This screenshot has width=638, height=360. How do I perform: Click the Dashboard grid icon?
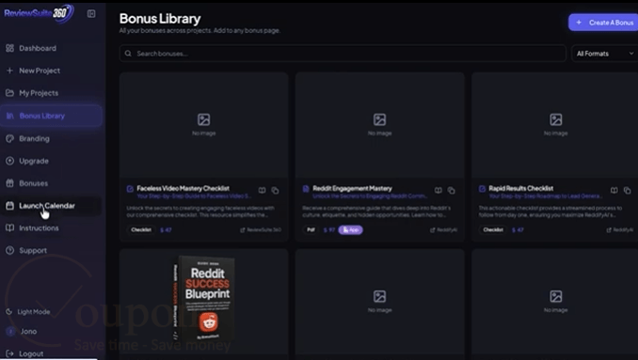(x=9, y=48)
